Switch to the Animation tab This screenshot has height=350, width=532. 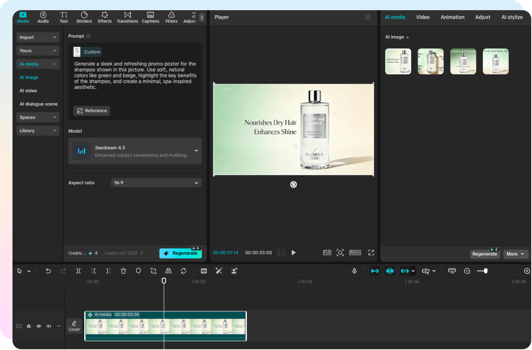[452, 17]
